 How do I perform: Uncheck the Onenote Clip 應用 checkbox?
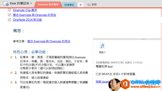(9, 10)
